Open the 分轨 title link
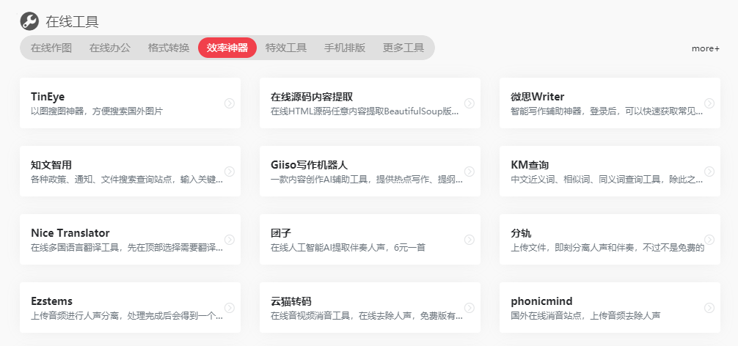Image resolution: width=738 pixels, height=346 pixels. pos(521,233)
